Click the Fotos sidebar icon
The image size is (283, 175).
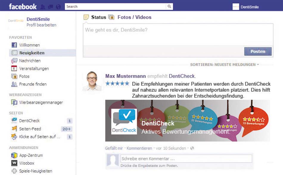[x=14, y=76]
